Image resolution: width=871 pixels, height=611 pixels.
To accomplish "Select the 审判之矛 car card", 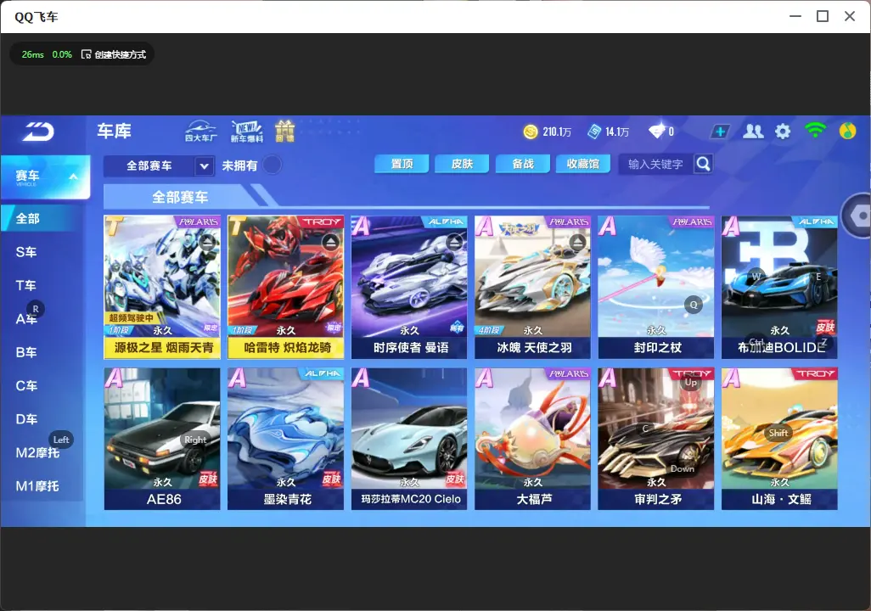I will point(656,439).
